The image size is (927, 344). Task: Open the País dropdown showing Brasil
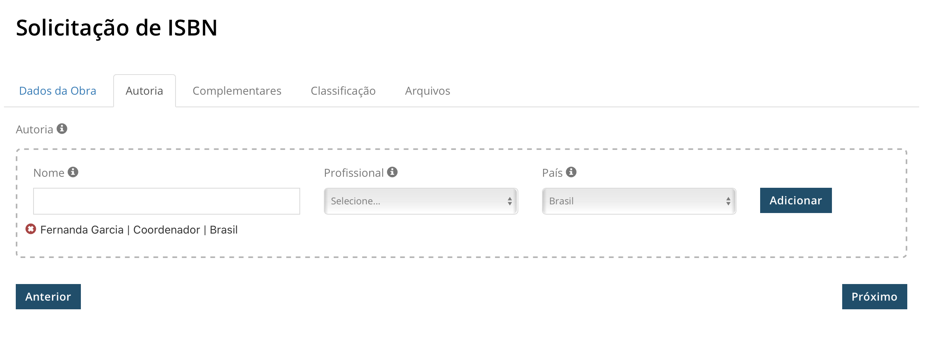[639, 201]
